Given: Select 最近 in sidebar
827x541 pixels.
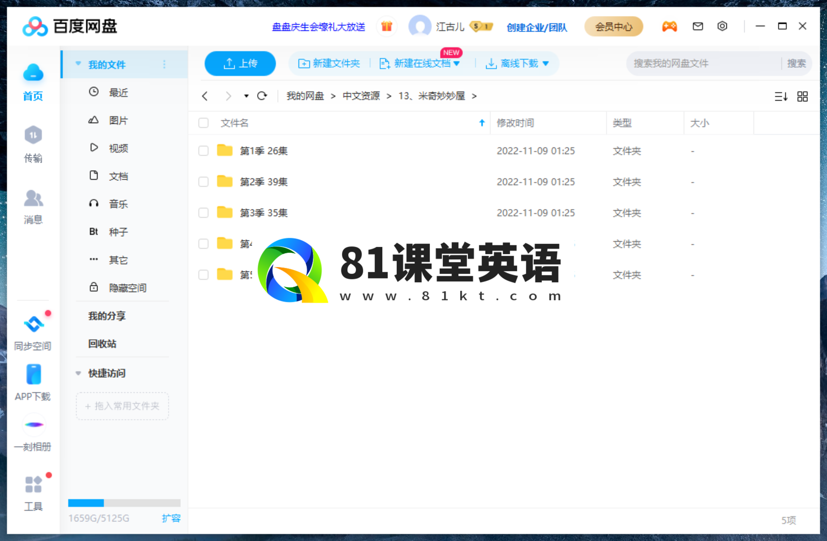Looking at the screenshot, I should (x=118, y=92).
